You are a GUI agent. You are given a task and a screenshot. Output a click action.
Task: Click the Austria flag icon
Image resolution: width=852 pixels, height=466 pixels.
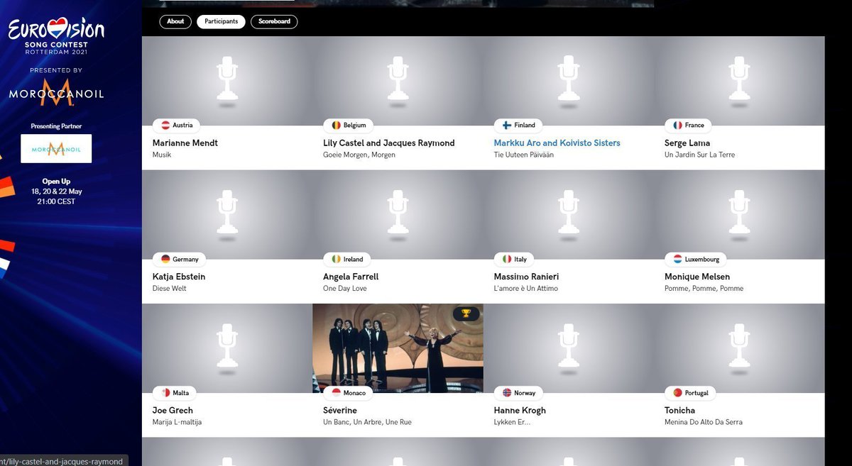tap(165, 126)
